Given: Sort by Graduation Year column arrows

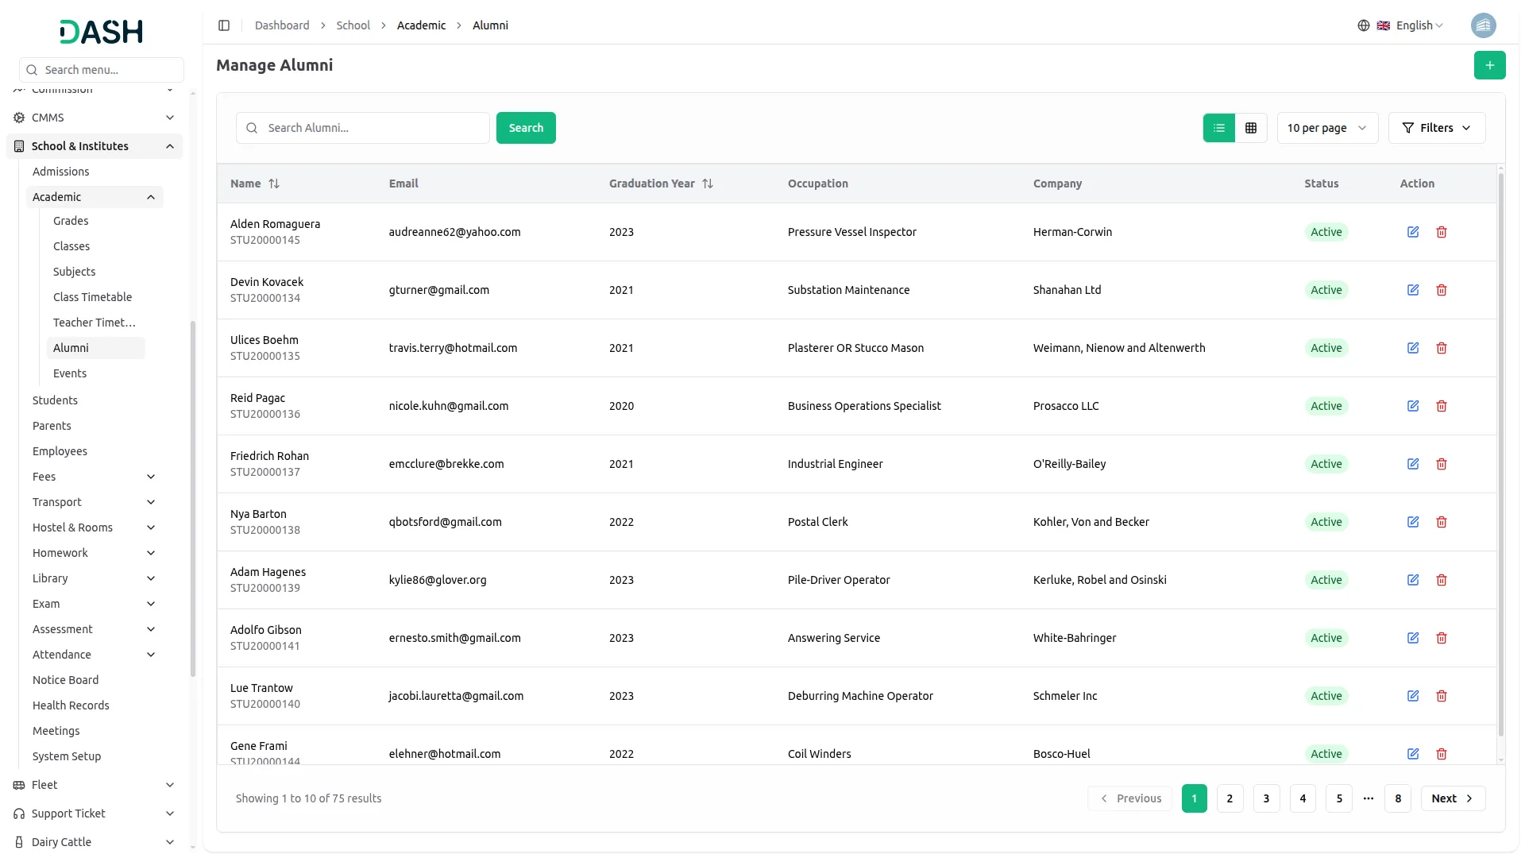Looking at the screenshot, I should pos(708,184).
